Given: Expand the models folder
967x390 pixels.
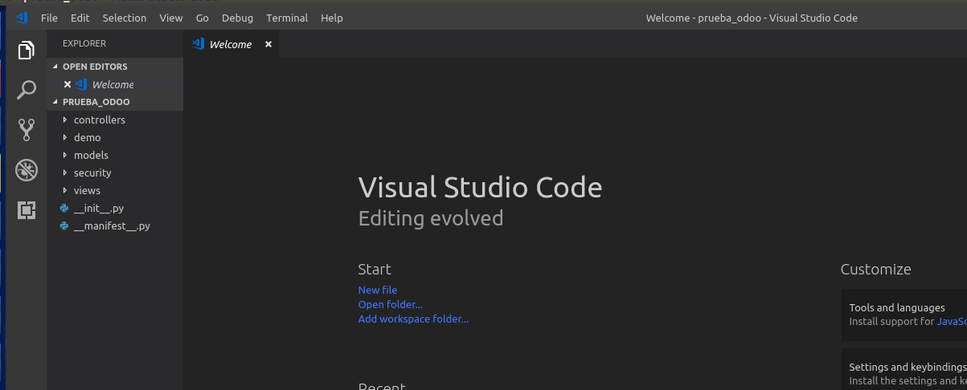Looking at the screenshot, I should click(65, 155).
